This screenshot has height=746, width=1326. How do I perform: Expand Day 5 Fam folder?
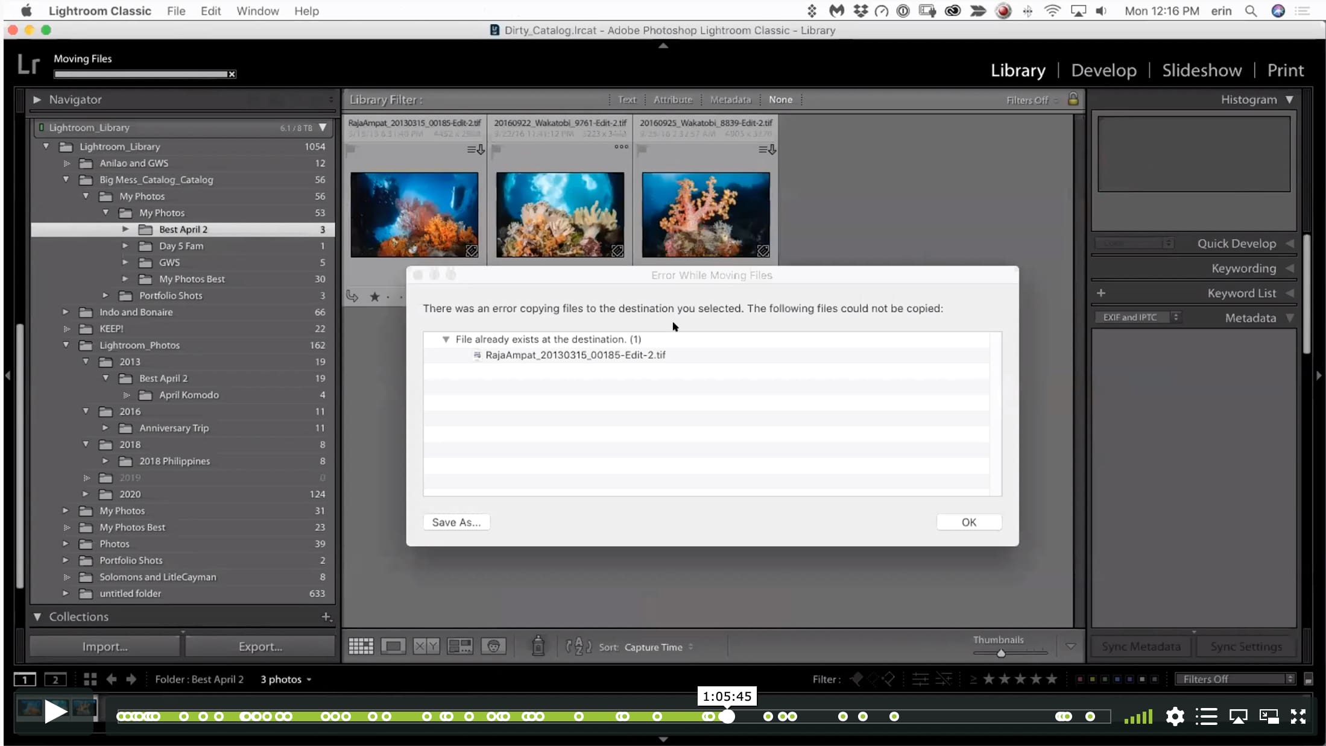point(125,246)
